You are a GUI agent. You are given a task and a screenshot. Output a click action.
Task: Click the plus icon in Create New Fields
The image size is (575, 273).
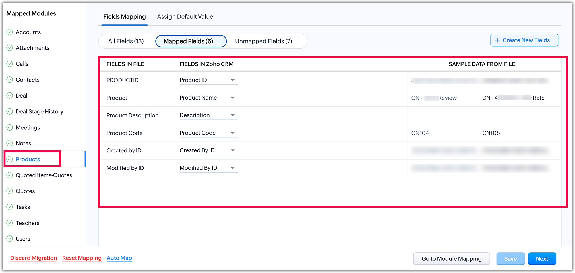(x=497, y=40)
